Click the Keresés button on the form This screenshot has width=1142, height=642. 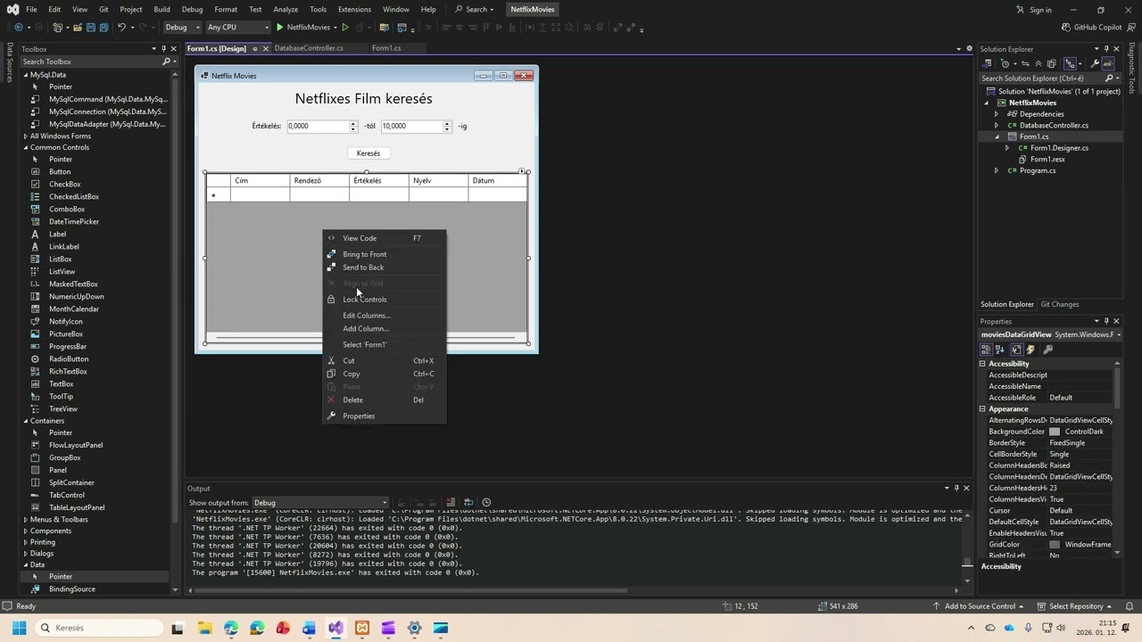tap(368, 153)
